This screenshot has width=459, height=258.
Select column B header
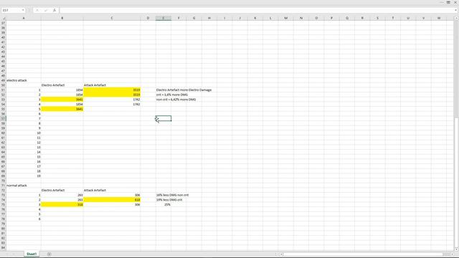point(62,18)
